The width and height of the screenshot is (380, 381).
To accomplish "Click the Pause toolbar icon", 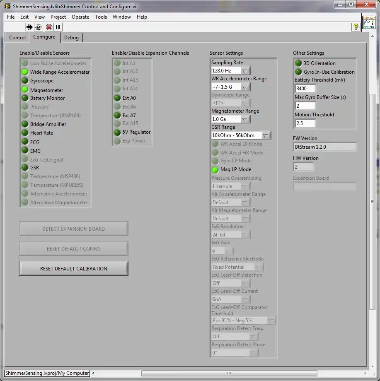I will click(58, 27).
